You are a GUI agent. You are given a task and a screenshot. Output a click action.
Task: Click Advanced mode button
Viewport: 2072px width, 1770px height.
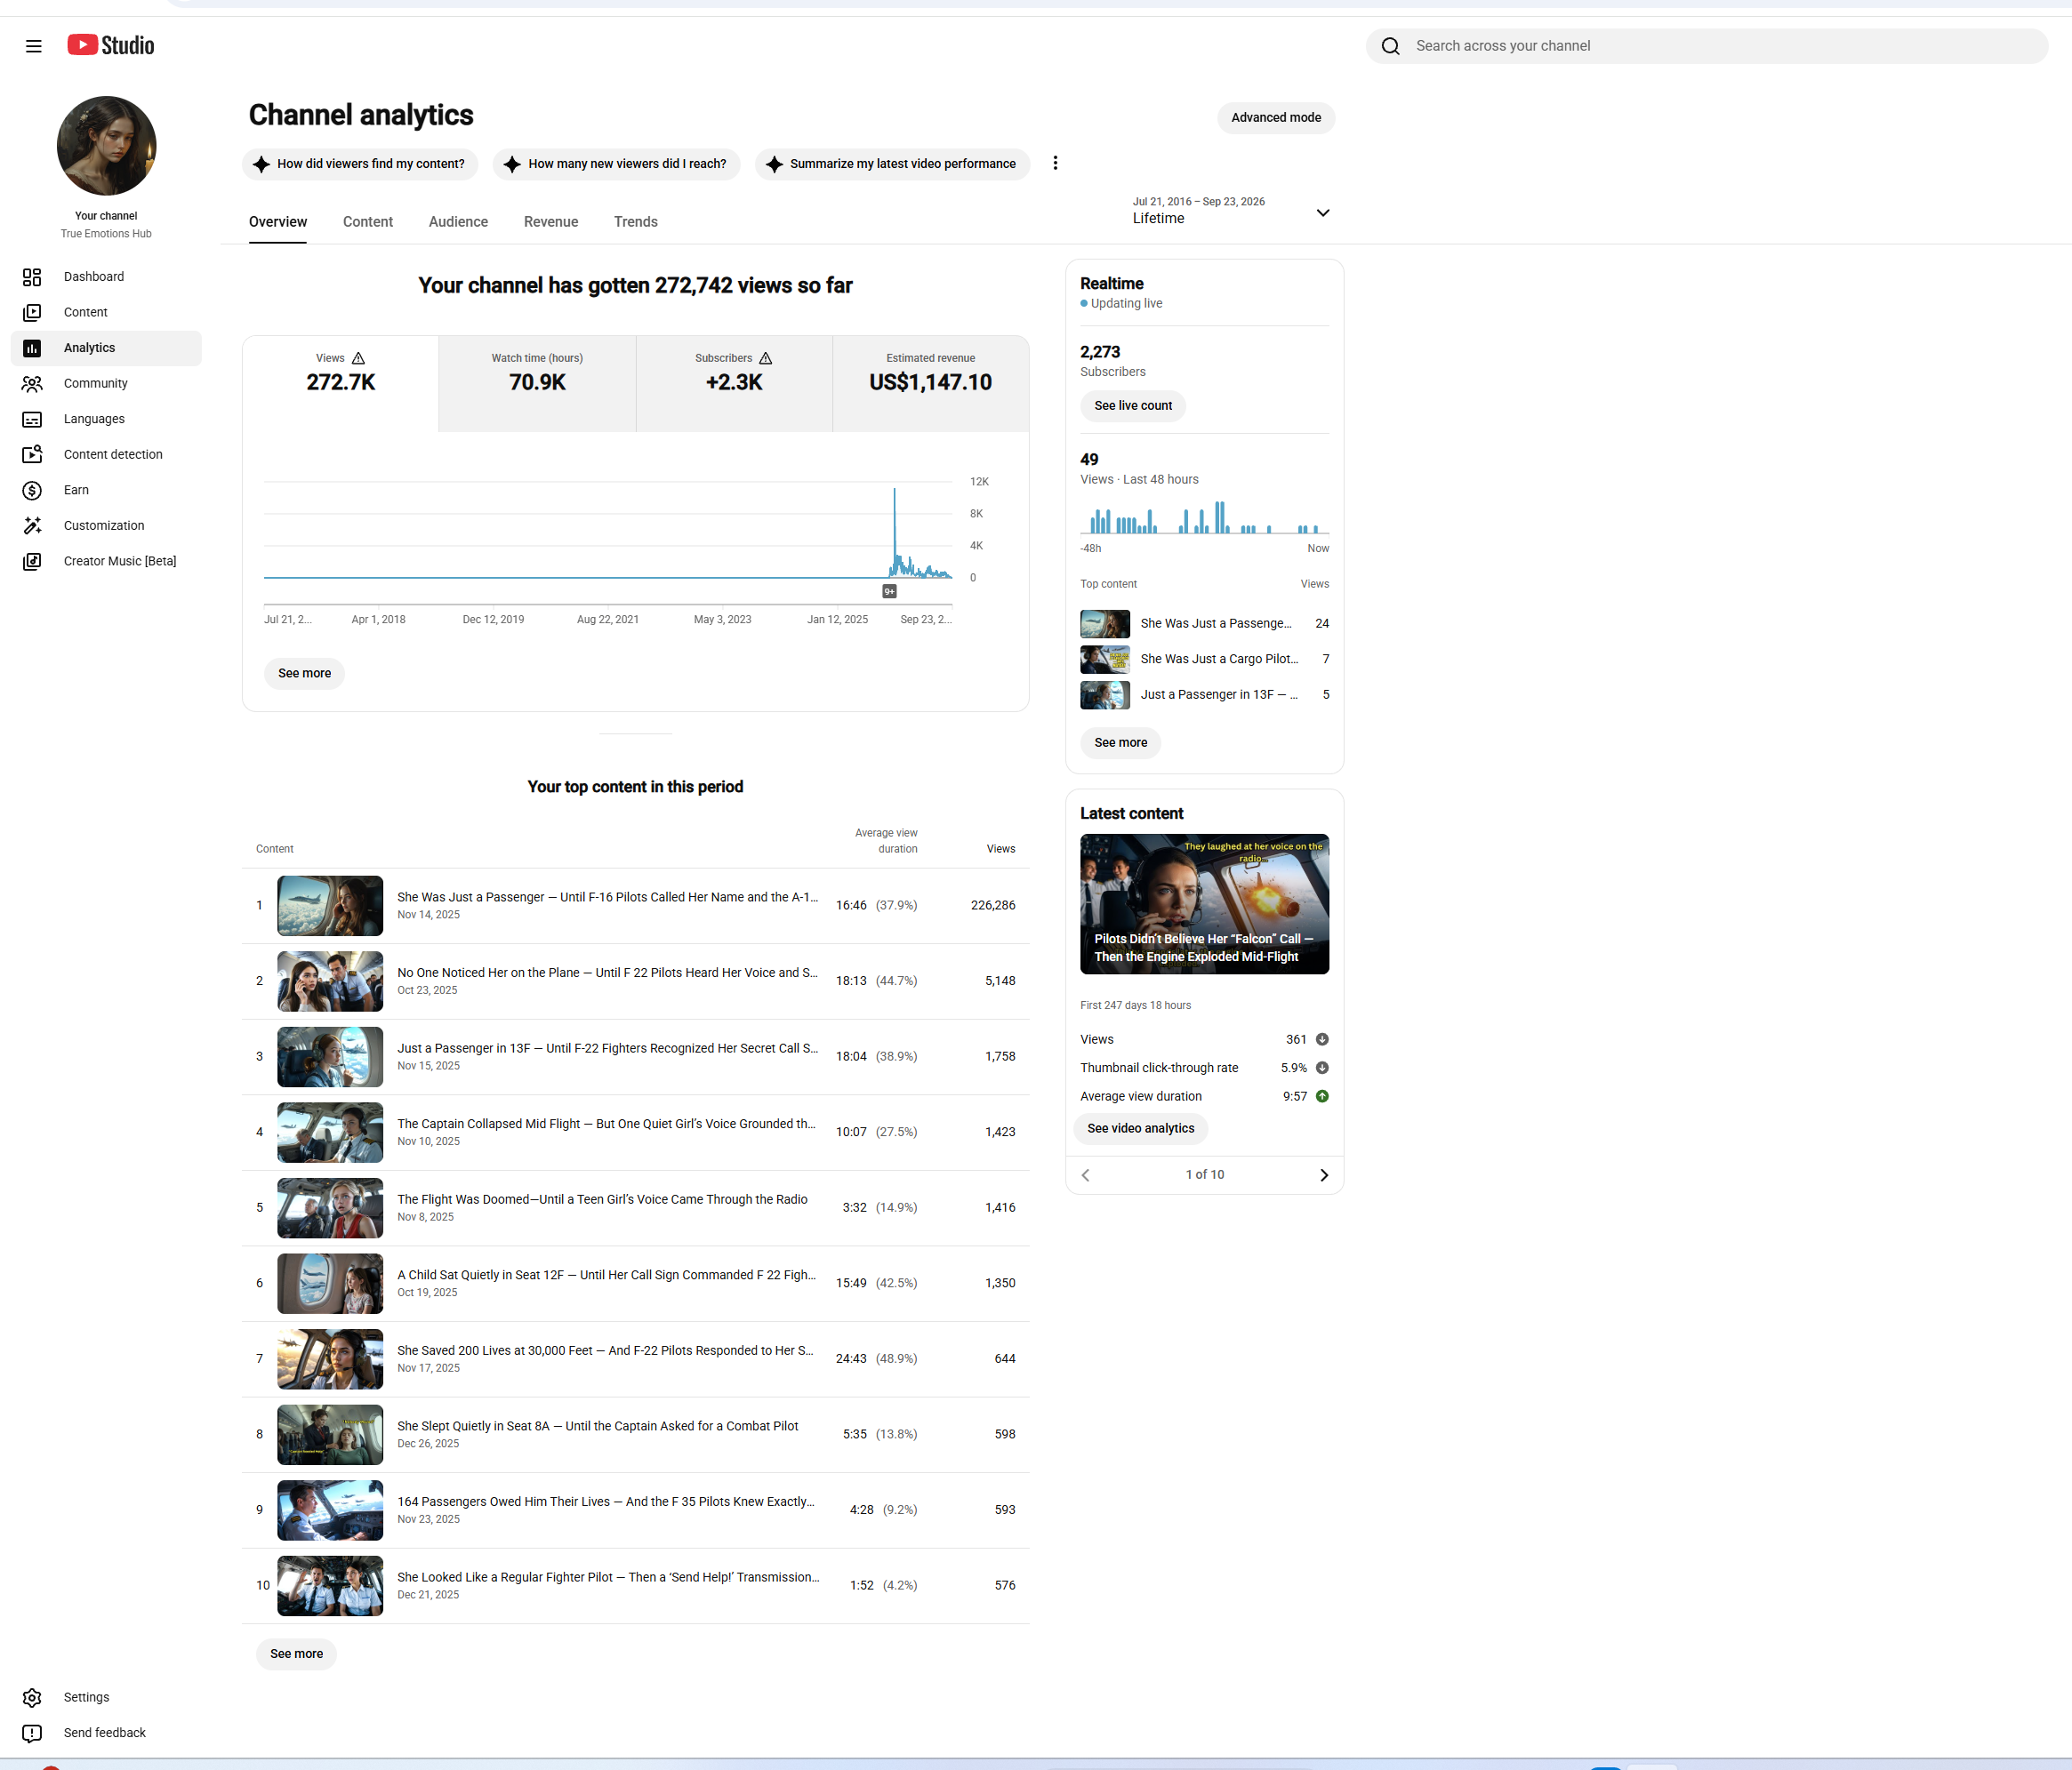pos(1276,118)
